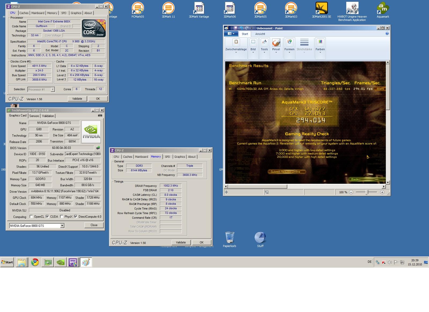Click the Paint zoom-in plus icon
429x312 pixels.
click(382, 192)
